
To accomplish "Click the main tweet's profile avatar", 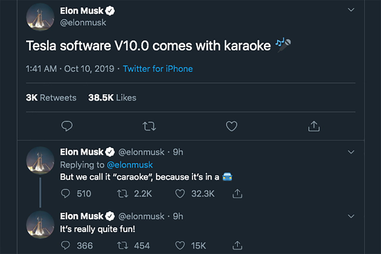I will [40, 17].
